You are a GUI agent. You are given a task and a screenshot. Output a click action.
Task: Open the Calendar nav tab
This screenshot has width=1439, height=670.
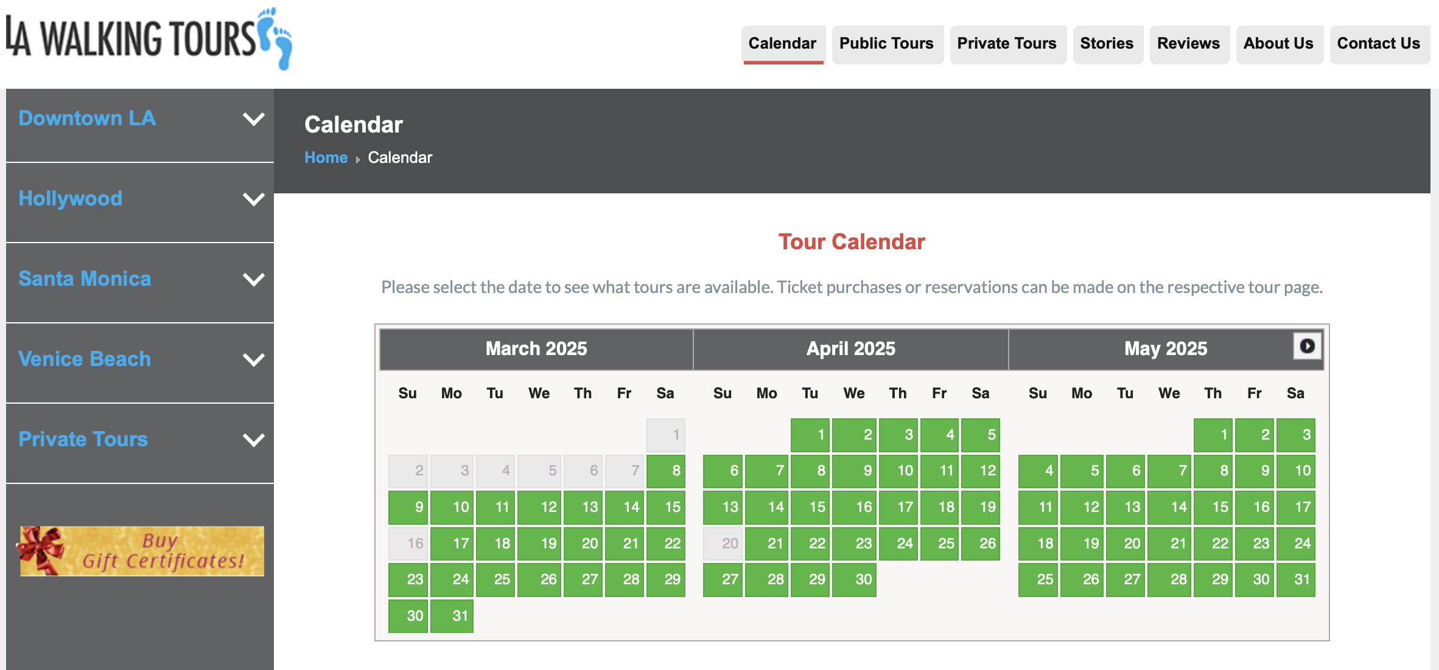pyautogui.click(x=782, y=44)
